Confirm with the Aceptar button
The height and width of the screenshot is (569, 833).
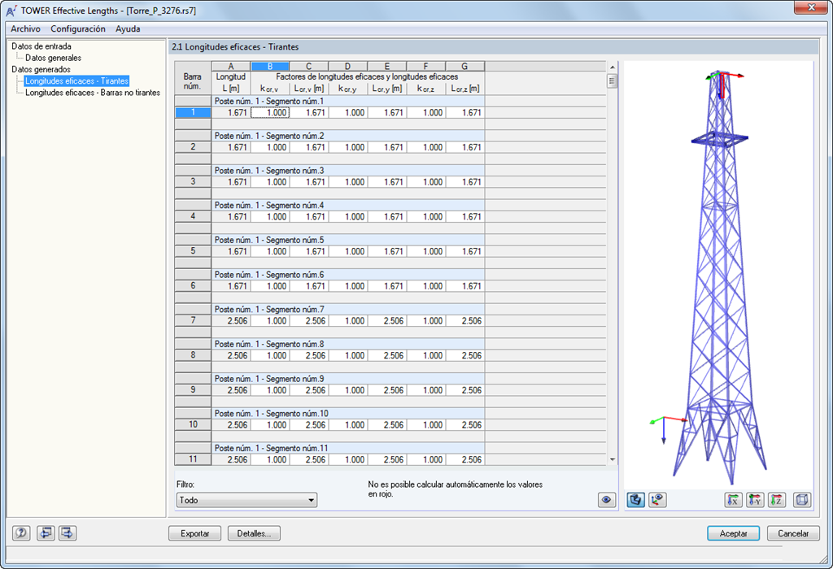(x=733, y=533)
